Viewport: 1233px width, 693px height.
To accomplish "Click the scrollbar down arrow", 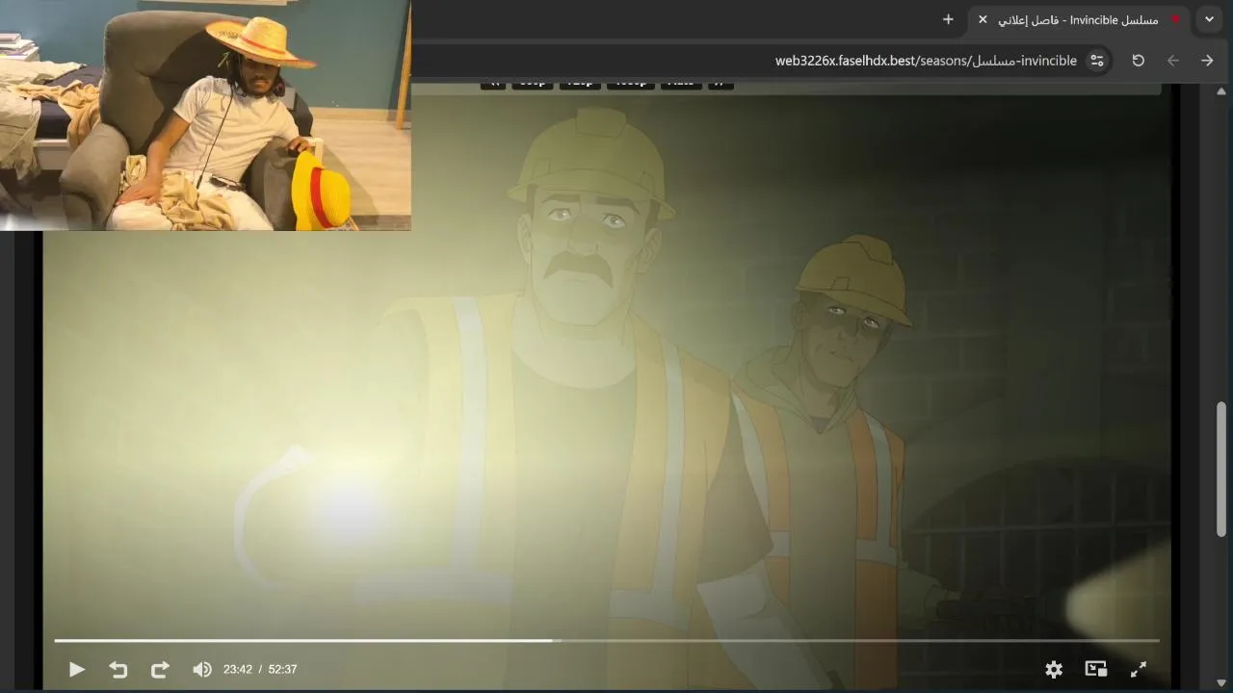I will coord(1222,683).
